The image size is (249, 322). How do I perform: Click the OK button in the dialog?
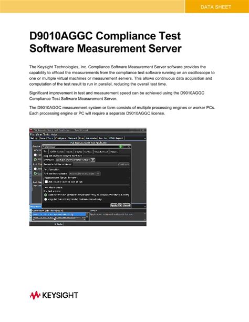click(x=120, y=205)
